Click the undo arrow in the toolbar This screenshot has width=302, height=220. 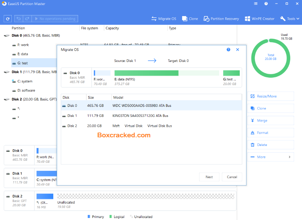pyautogui.click(x=19, y=19)
